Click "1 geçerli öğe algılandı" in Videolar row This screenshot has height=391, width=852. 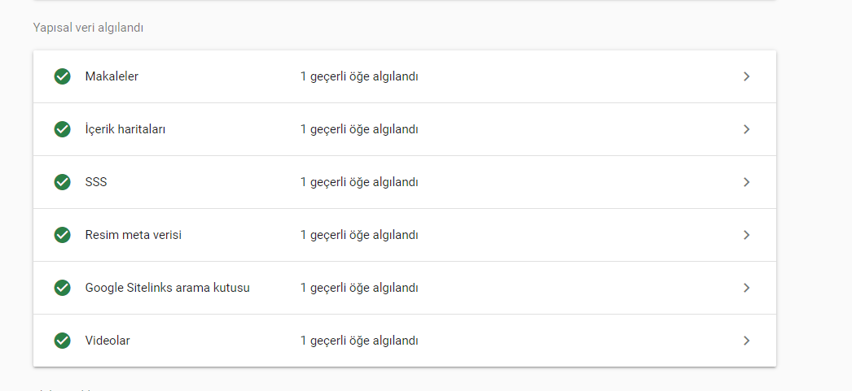359,341
